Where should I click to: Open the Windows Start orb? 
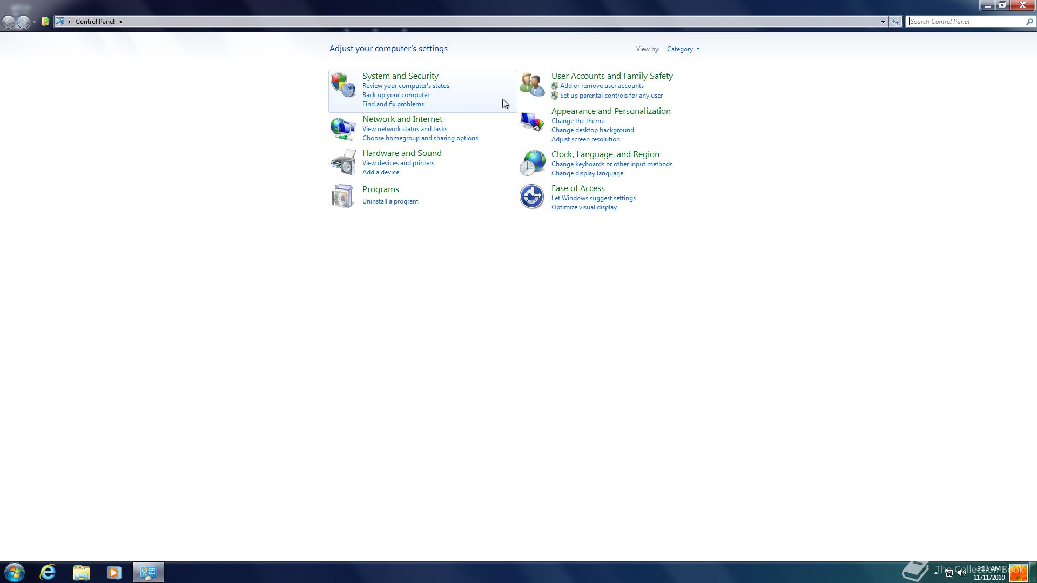pyautogui.click(x=15, y=572)
